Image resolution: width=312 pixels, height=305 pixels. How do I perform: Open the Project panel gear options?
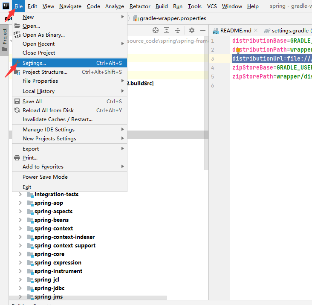click(x=192, y=30)
